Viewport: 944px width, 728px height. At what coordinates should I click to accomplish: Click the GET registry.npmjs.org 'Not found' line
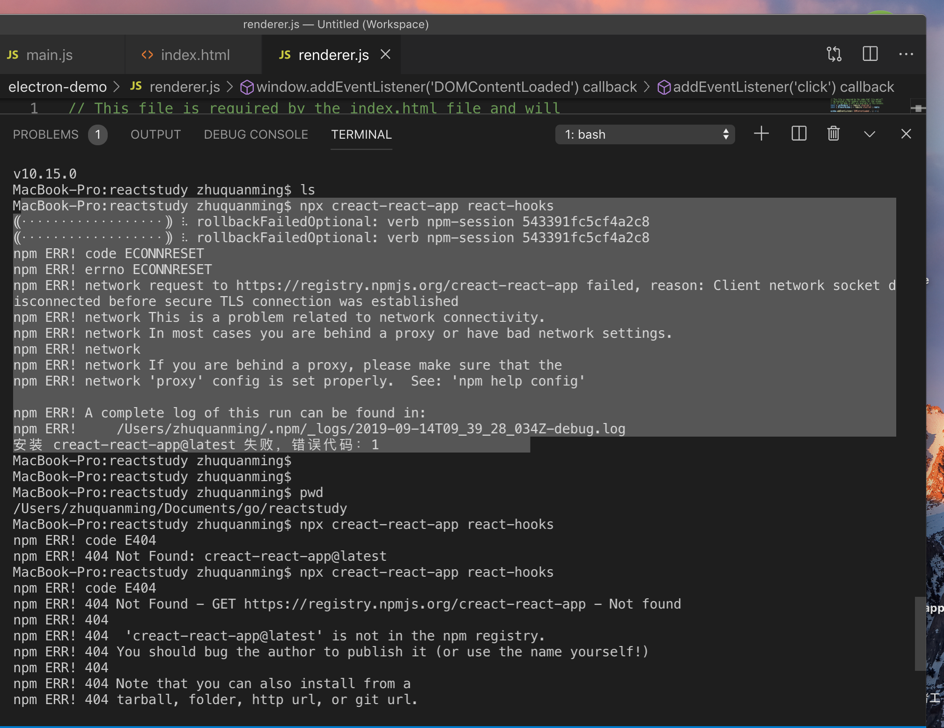[x=347, y=604]
